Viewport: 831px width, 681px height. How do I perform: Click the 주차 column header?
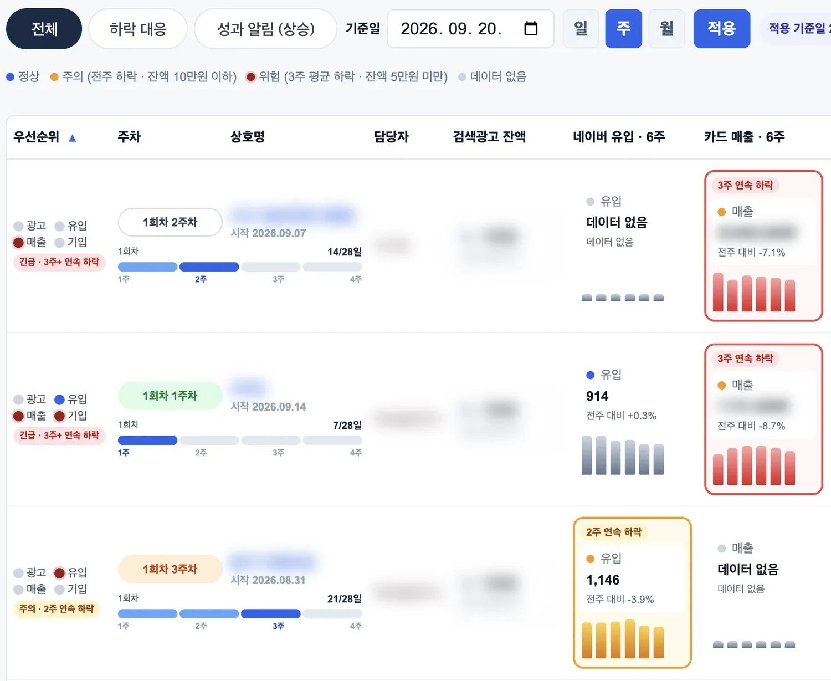[x=129, y=137]
